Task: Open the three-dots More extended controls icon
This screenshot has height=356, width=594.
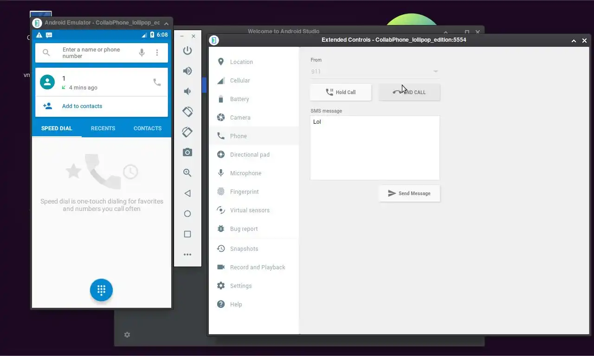Action: pos(187,254)
